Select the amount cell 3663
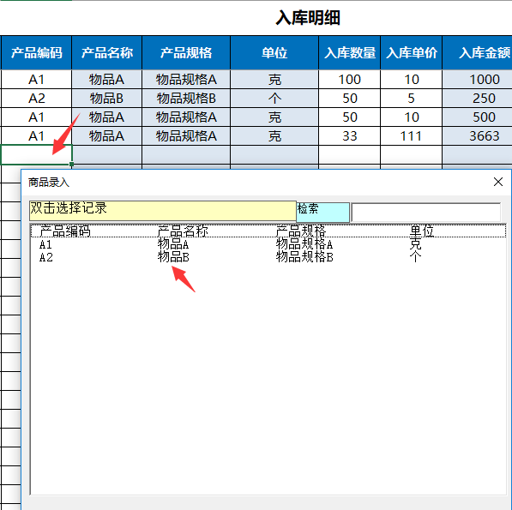The width and height of the screenshot is (512, 510). coord(478,136)
